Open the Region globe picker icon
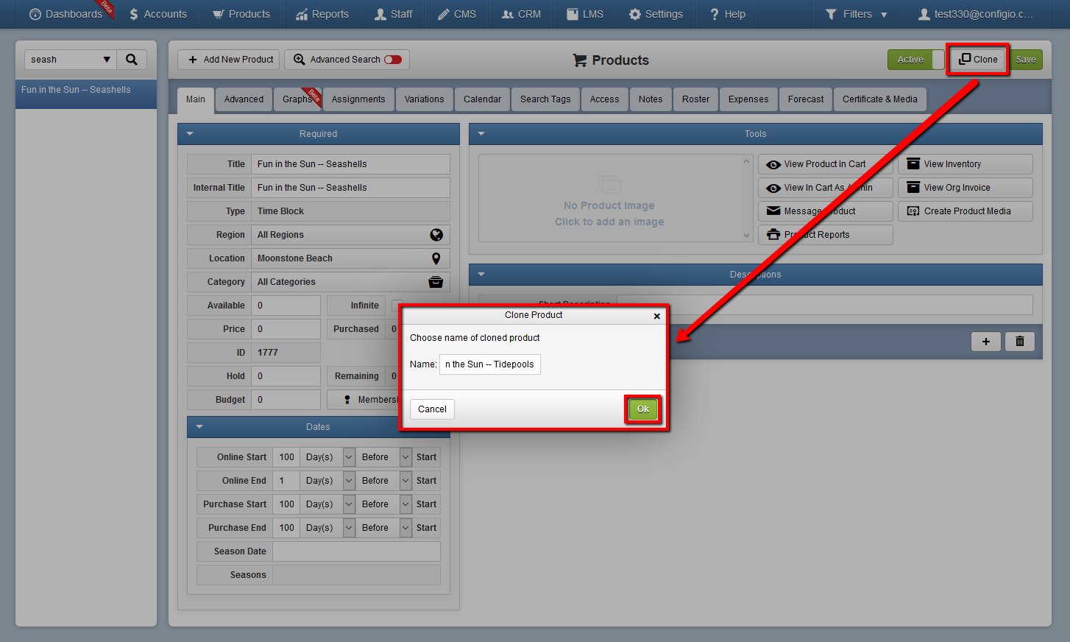The height and width of the screenshot is (642, 1070). [436, 235]
